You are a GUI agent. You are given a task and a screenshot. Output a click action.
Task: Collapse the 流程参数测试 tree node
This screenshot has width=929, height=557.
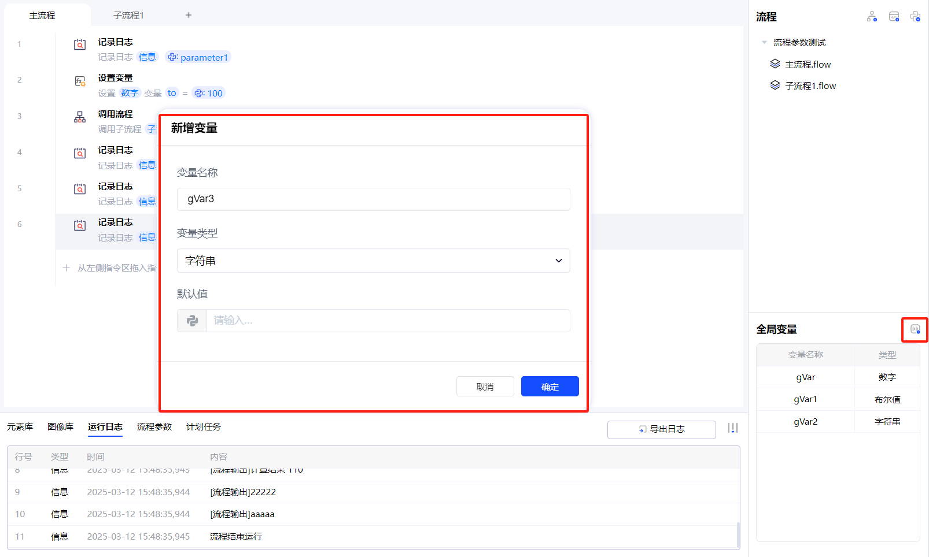click(x=764, y=43)
